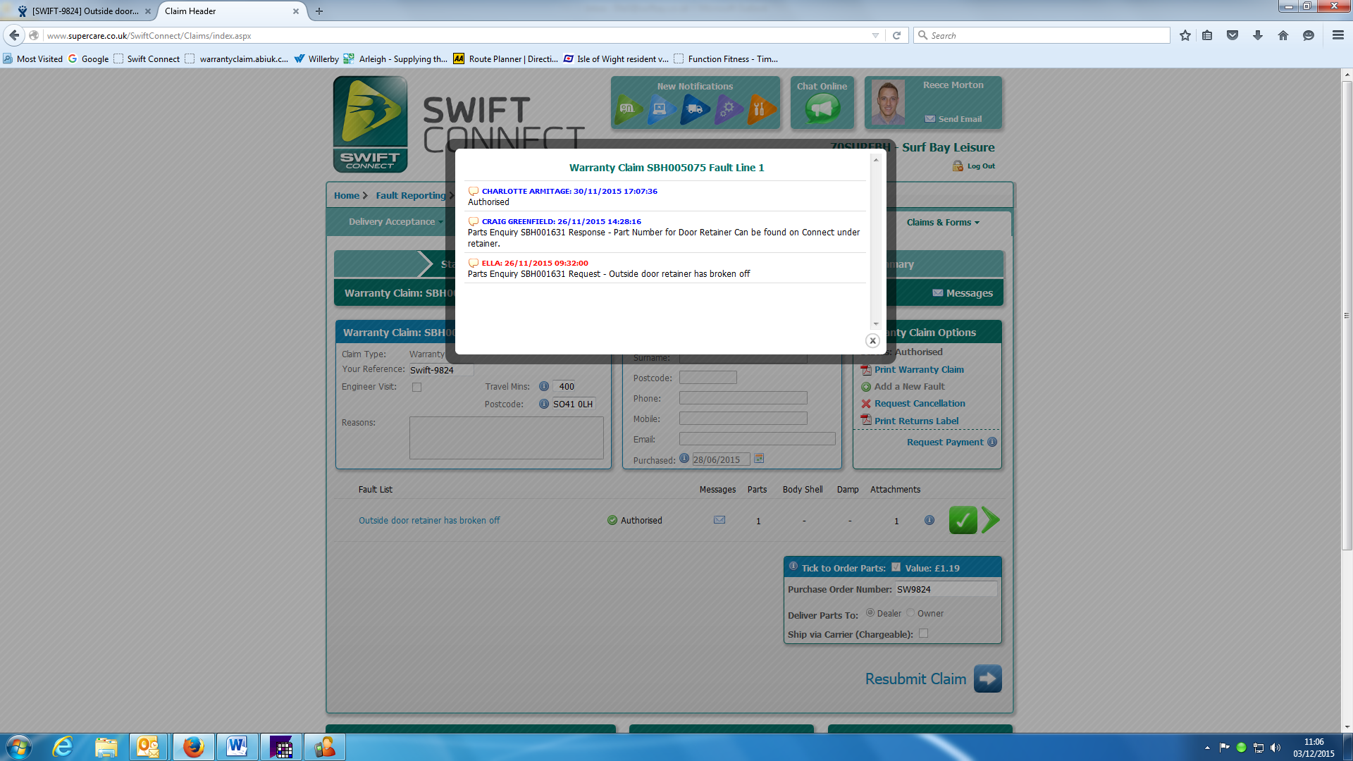Open the purple gears notification icon
1353x761 pixels.
click(x=728, y=109)
